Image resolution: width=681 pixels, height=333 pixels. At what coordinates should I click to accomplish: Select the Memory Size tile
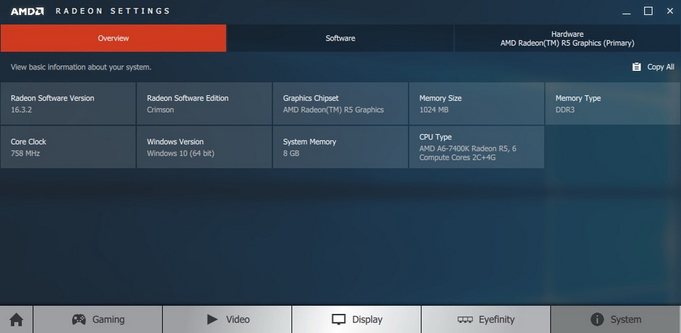477,104
